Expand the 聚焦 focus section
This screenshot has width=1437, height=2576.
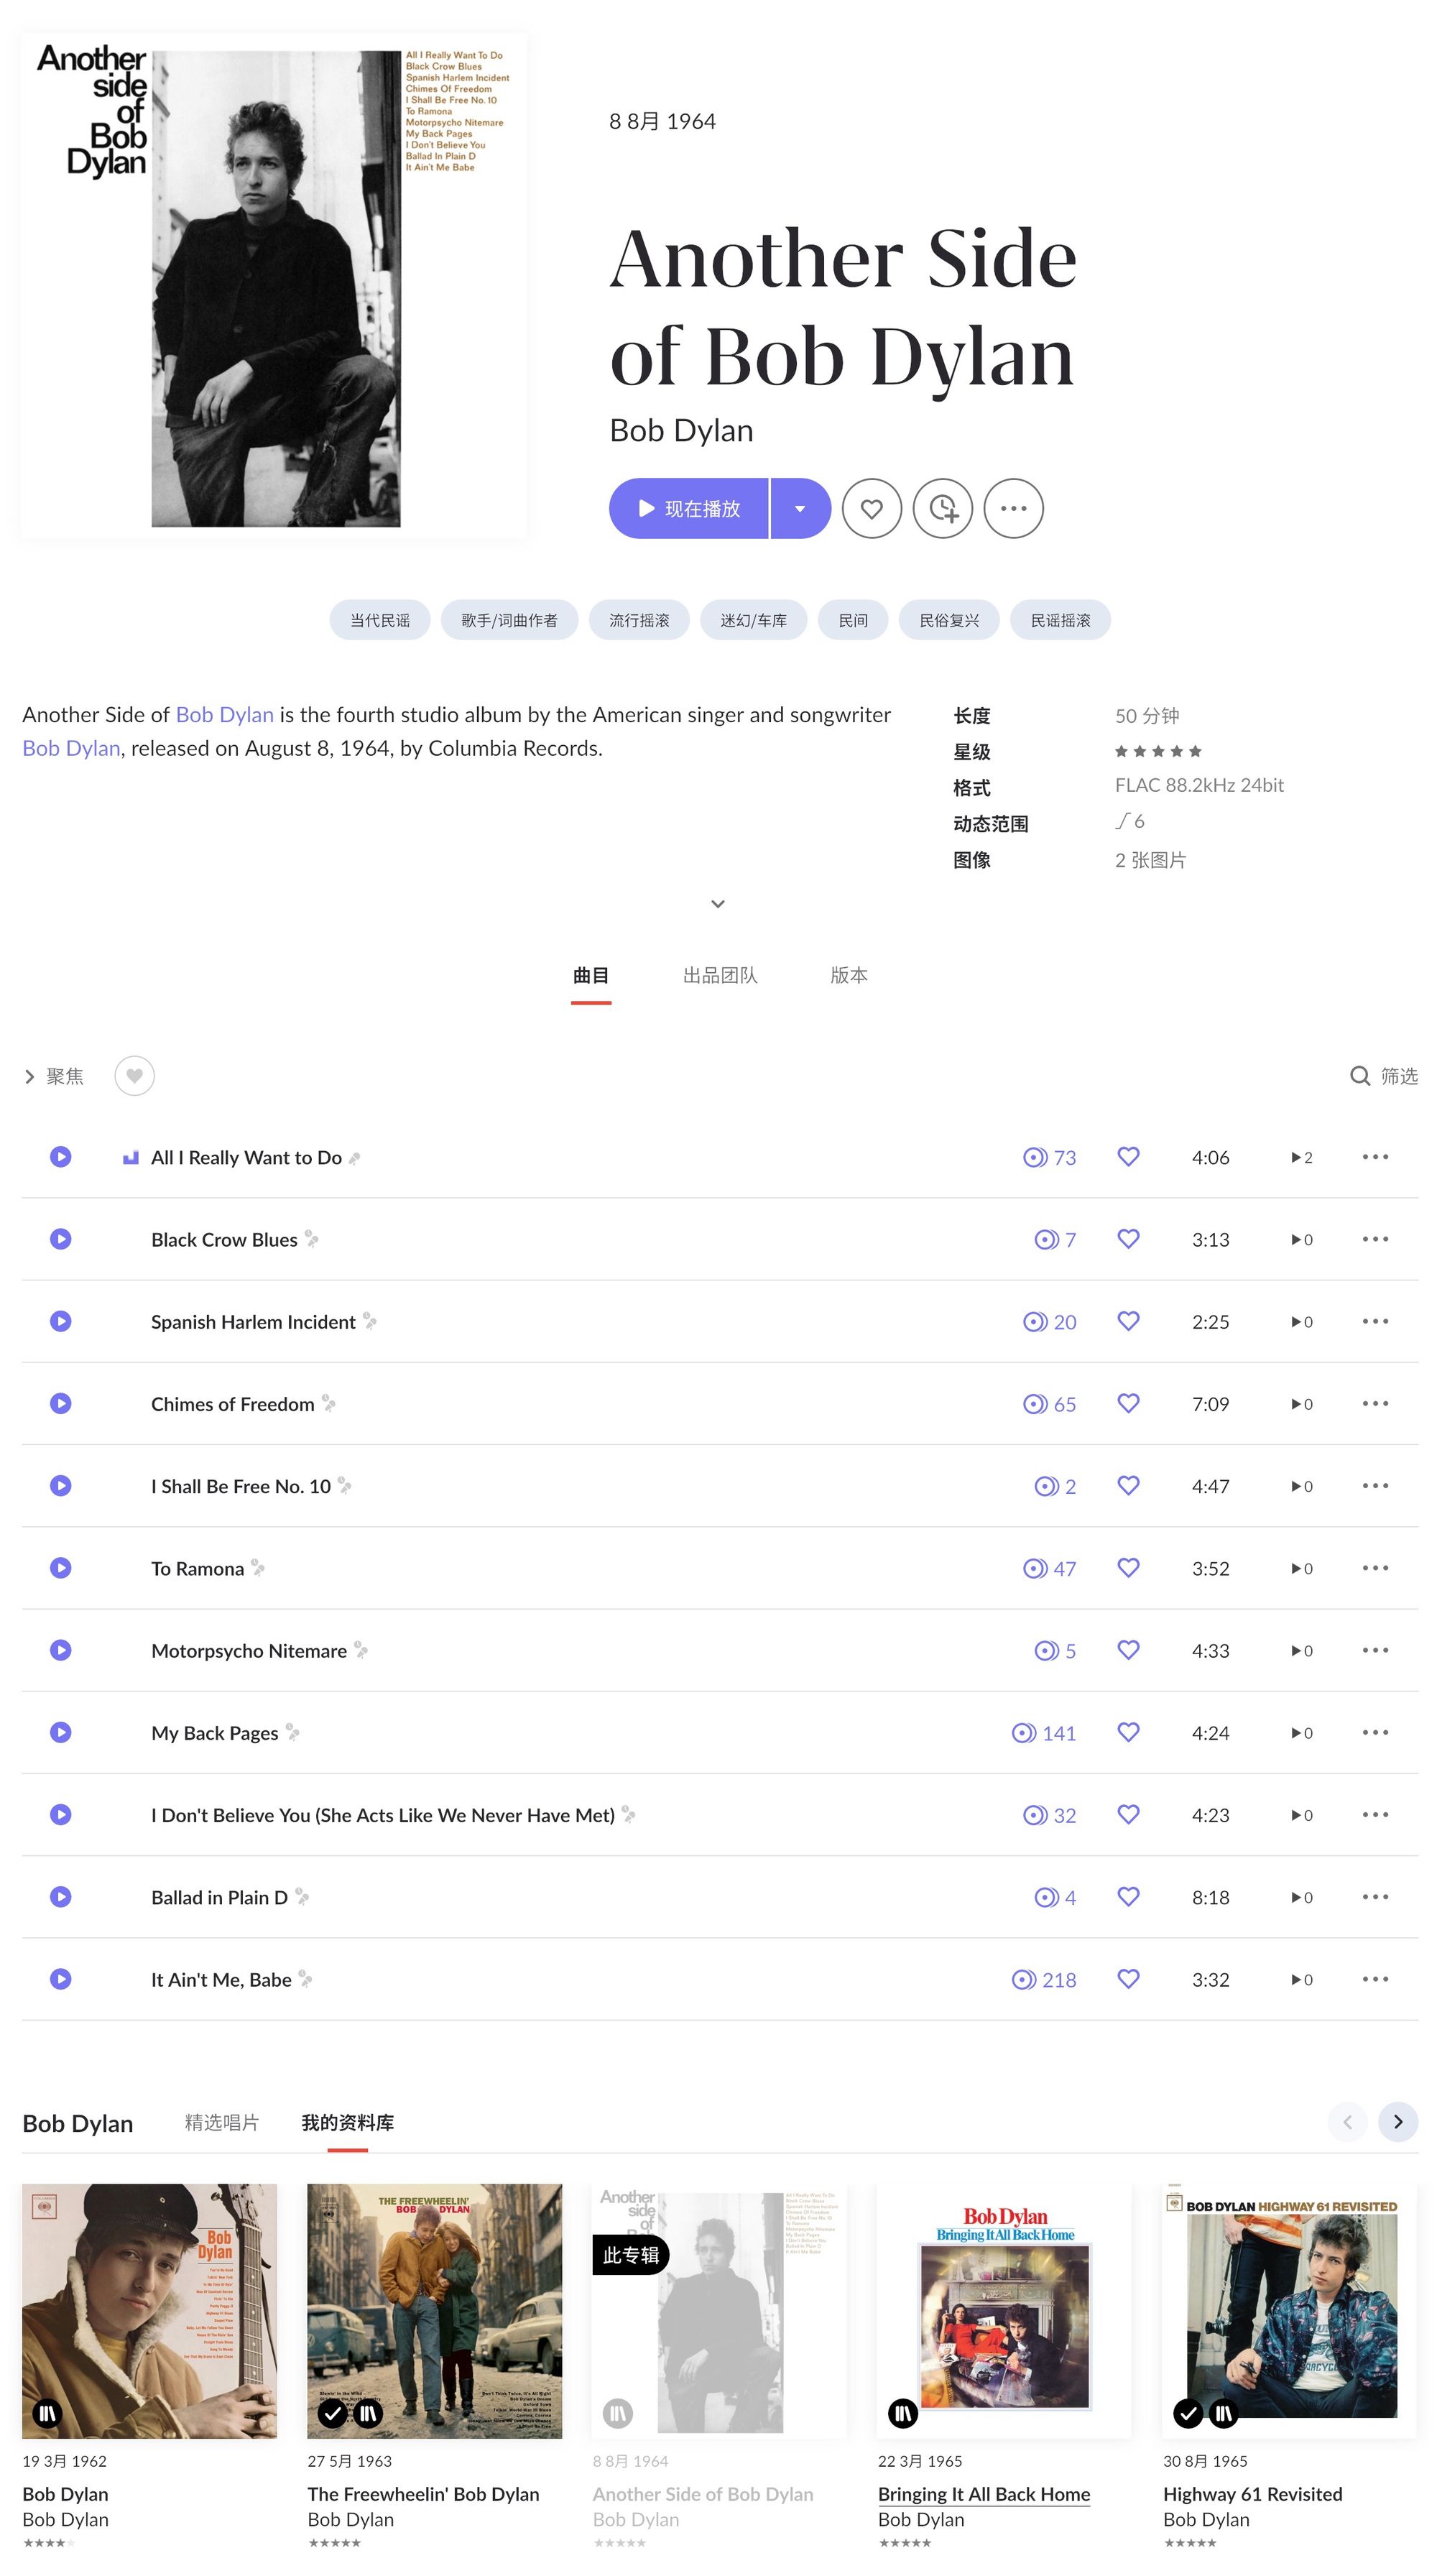click(54, 1076)
